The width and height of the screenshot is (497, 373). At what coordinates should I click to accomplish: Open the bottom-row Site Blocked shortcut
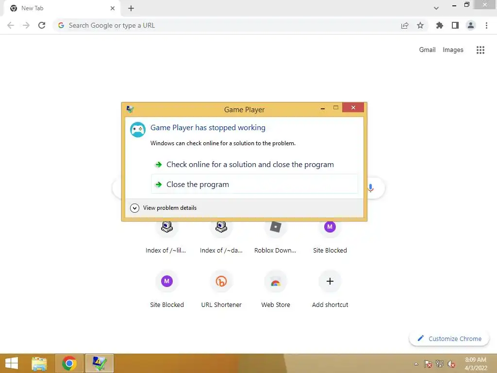click(x=167, y=289)
